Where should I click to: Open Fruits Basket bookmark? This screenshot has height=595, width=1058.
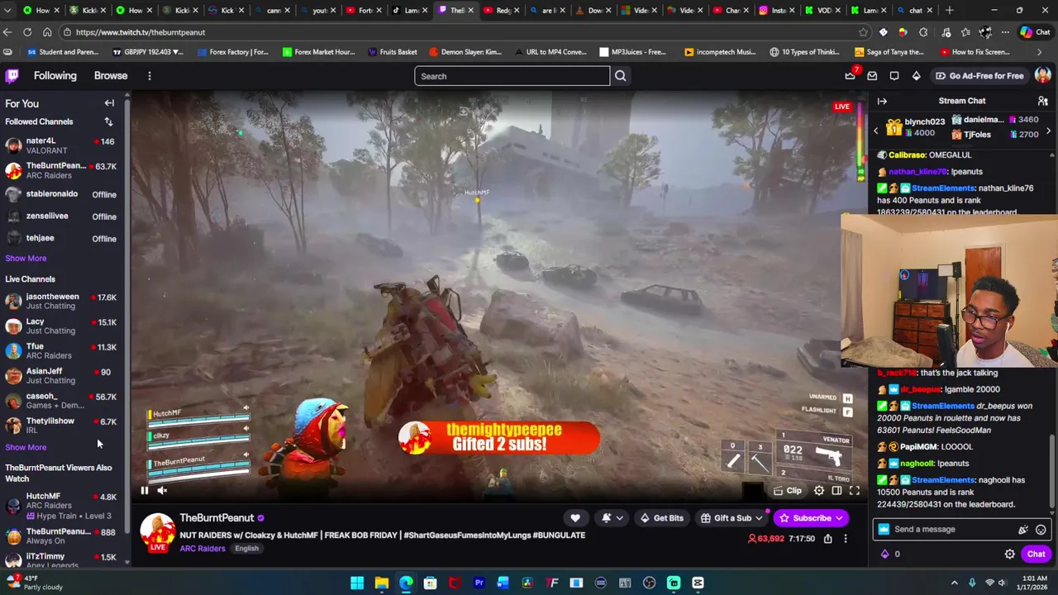[x=391, y=52]
